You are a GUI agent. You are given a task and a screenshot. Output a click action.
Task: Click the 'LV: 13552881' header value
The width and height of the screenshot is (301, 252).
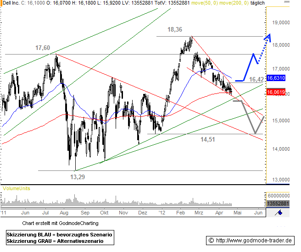coord(137,3)
